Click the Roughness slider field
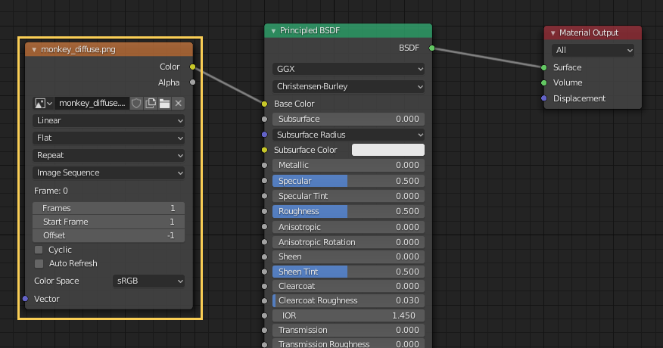The width and height of the screenshot is (663, 348). tap(348, 211)
